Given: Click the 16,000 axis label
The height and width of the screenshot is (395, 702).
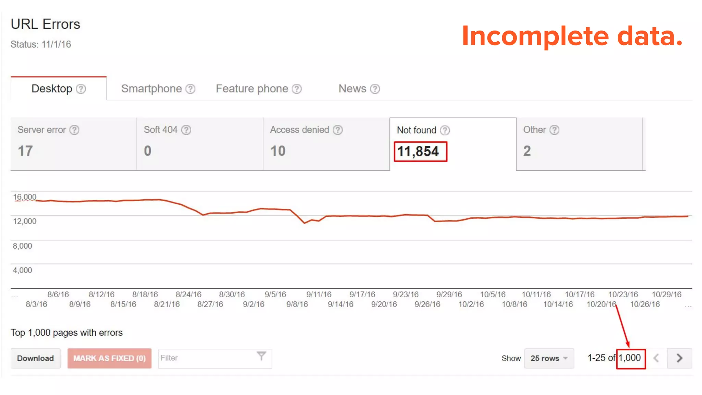Looking at the screenshot, I should pyautogui.click(x=25, y=197).
